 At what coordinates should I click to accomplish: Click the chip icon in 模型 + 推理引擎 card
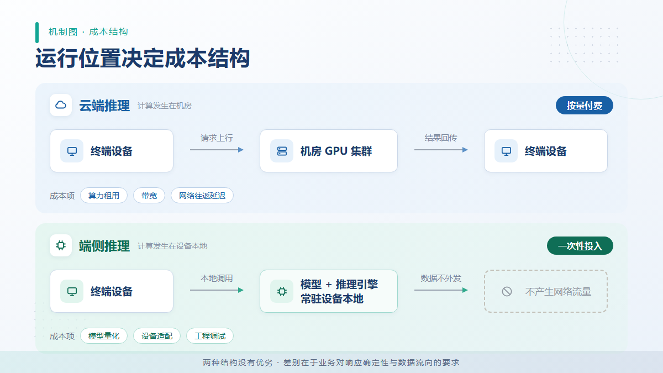coord(282,291)
